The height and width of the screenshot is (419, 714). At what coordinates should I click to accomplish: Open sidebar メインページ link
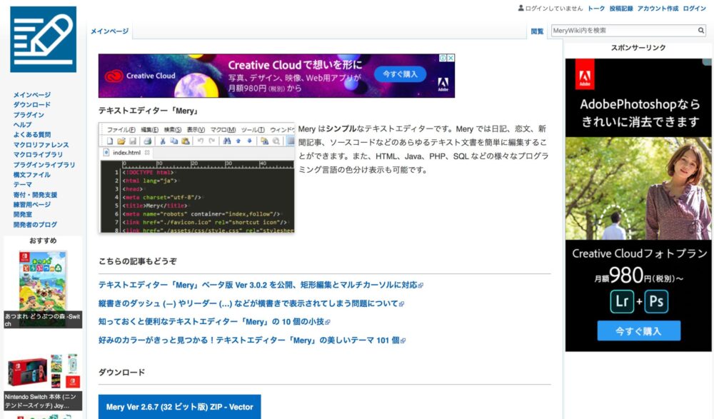click(32, 95)
